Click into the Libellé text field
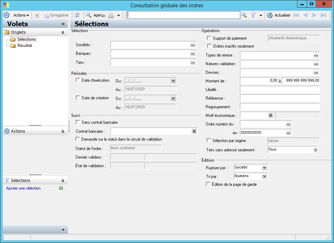Viewport: 334px width, 243px height. [x=280, y=90]
